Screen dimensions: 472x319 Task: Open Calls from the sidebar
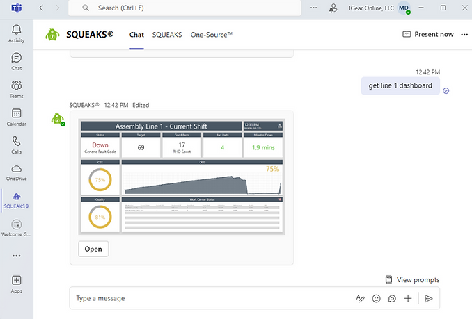(16, 144)
